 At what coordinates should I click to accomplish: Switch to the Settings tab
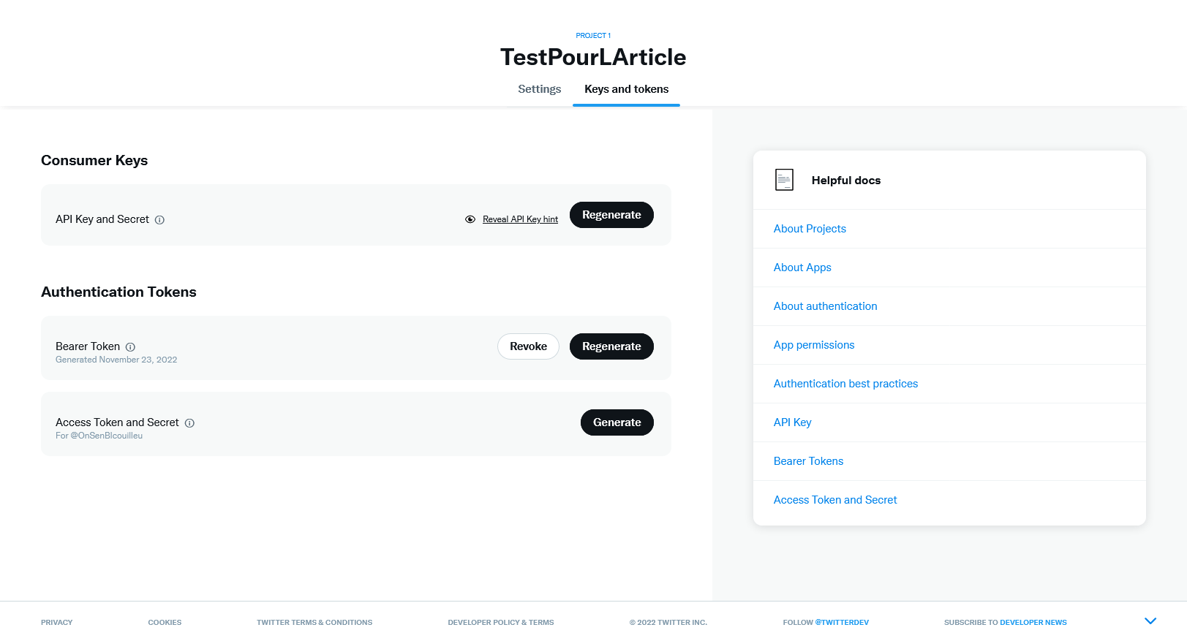coord(540,89)
